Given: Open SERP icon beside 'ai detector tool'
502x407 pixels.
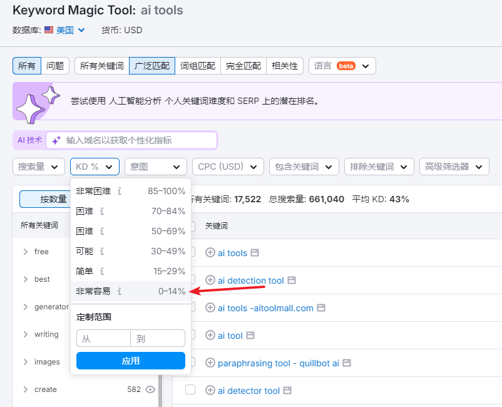Looking at the screenshot, I should [287, 390].
